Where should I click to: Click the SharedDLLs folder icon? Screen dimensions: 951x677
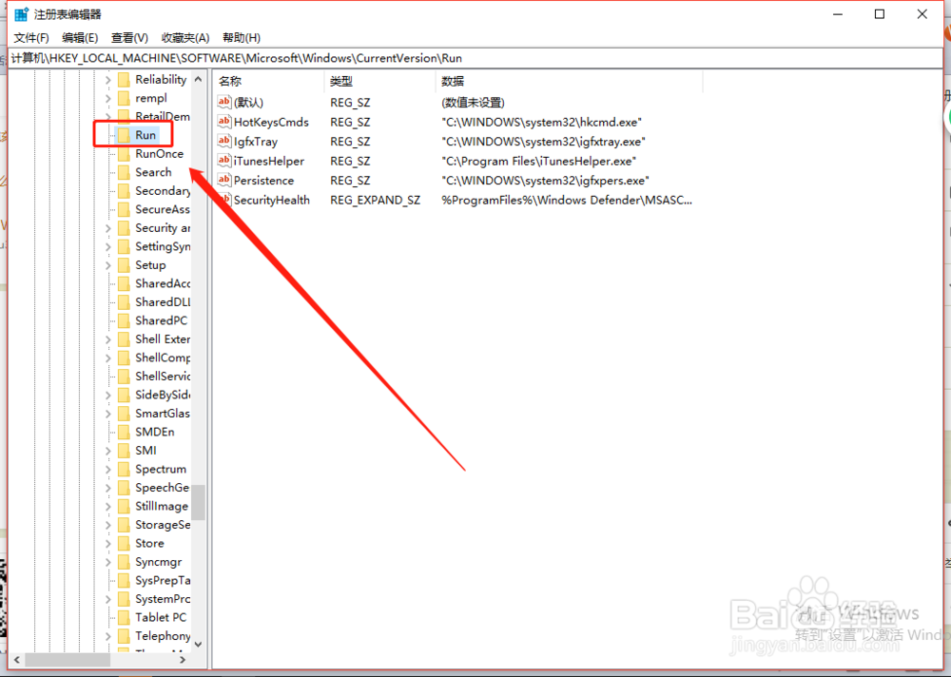[125, 302]
